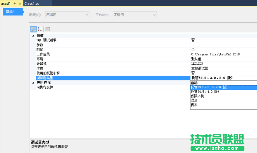
Task: Choose 混合 option
Action: [224, 101]
